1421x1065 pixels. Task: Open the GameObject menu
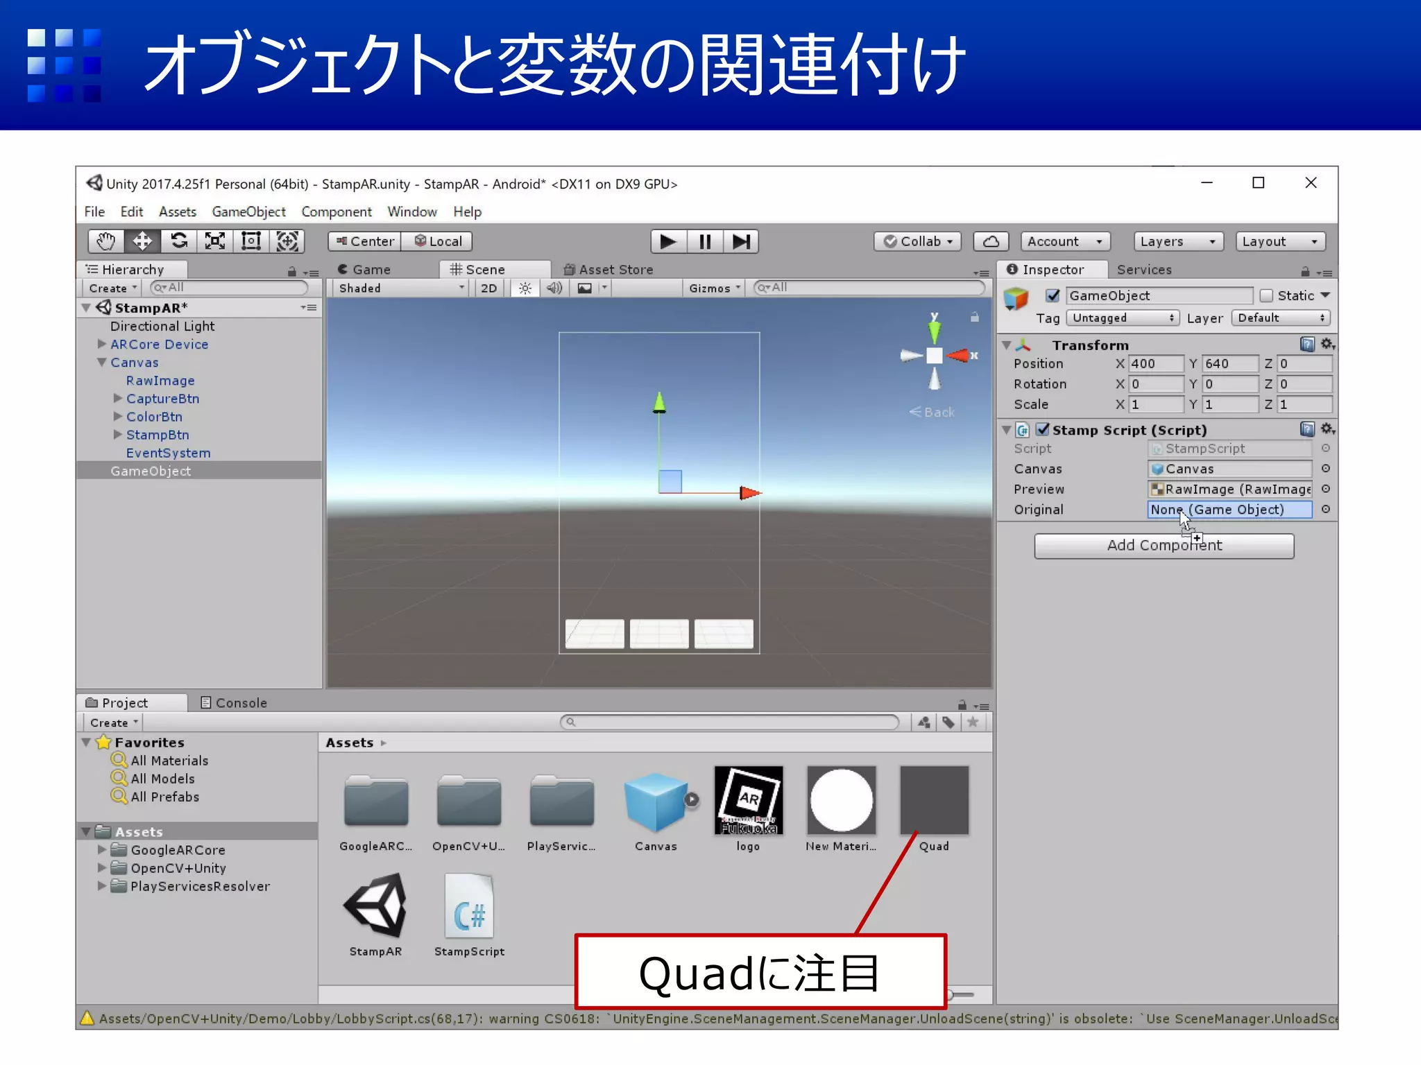pyautogui.click(x=248, y=211)
